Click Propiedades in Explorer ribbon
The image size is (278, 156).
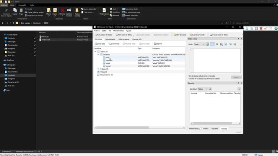pos(104,12)
